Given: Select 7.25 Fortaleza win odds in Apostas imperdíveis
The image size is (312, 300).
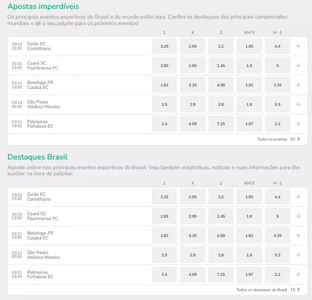Looking at the screenshot, I should point(221,124).
